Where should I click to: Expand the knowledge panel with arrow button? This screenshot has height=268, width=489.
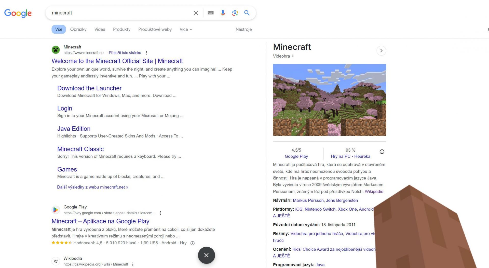(381, 51)
